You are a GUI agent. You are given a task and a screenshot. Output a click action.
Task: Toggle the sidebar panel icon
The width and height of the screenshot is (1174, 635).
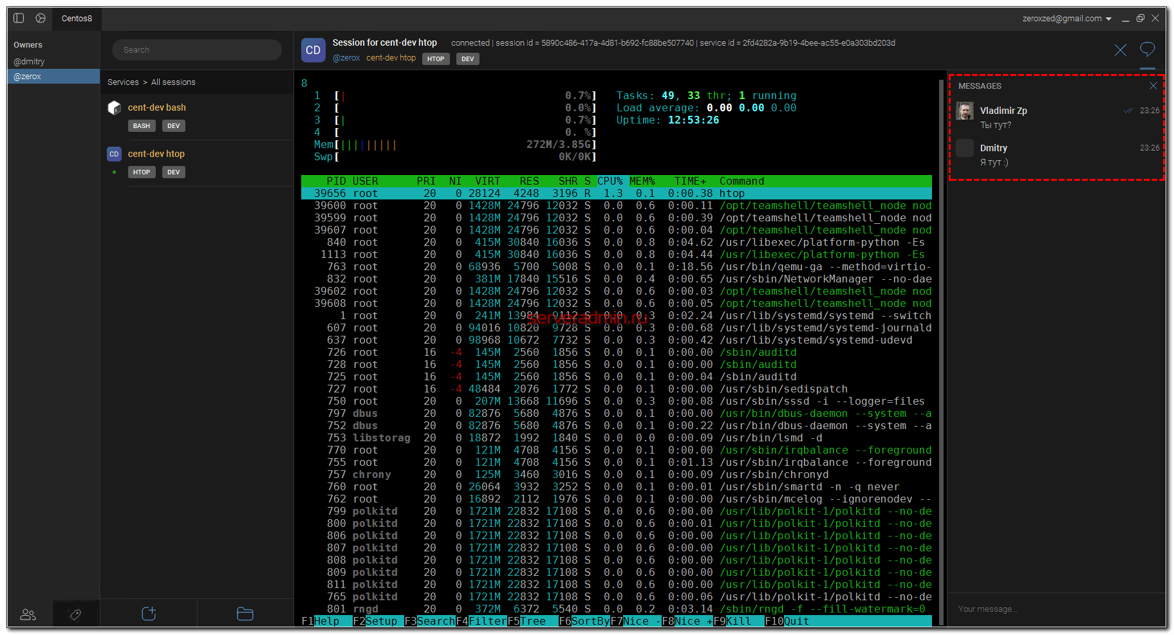click(19, 18)
